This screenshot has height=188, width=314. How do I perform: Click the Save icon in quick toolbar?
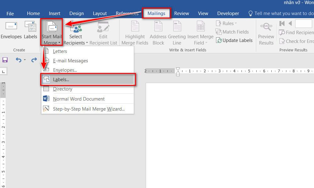pos(5,60)
